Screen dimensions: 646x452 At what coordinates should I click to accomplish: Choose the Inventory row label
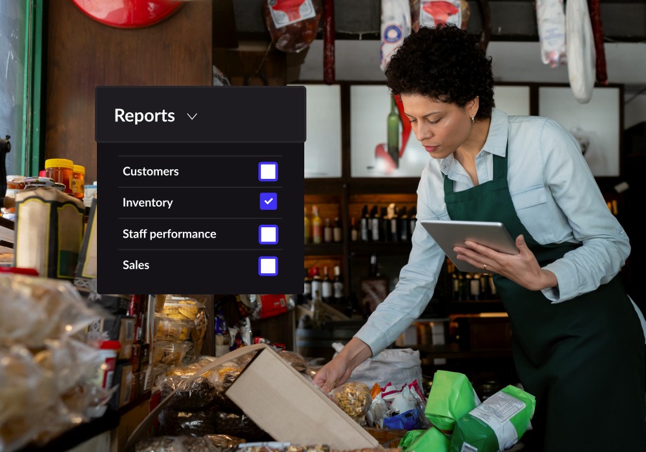(147, 203)
